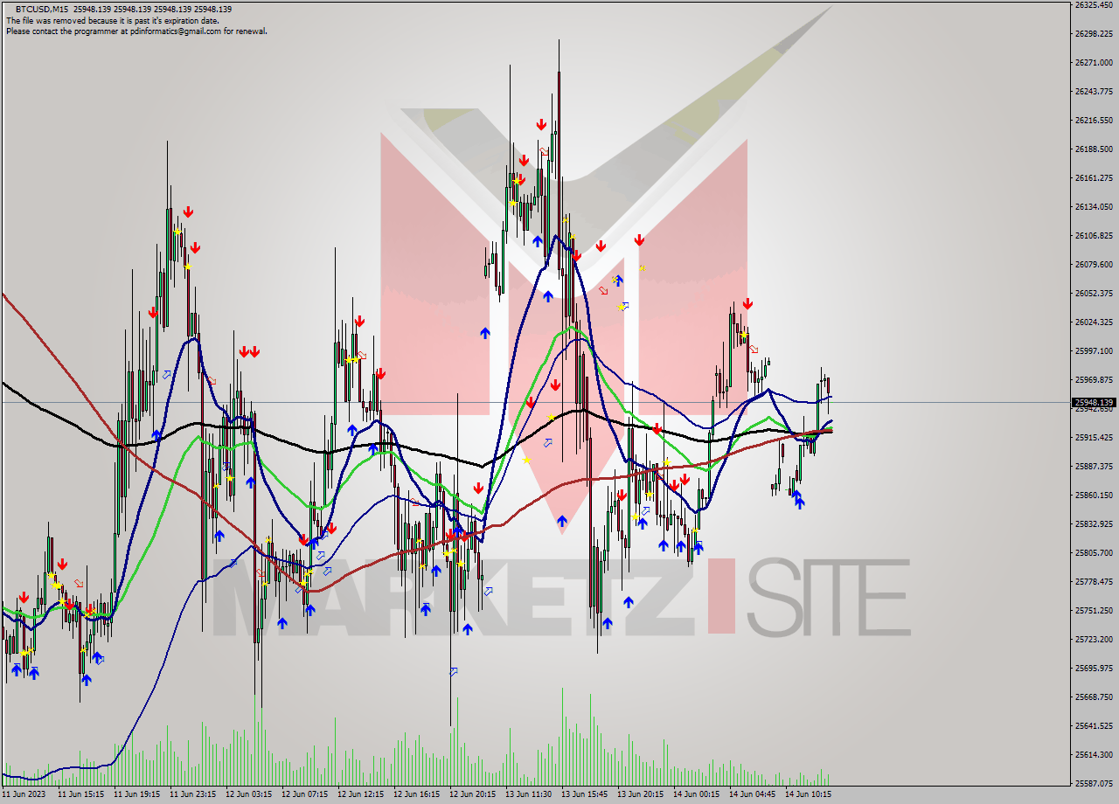1119x804 pixels.
Task: Click the 25860.150 price axis label
Action: (1095, 496)
